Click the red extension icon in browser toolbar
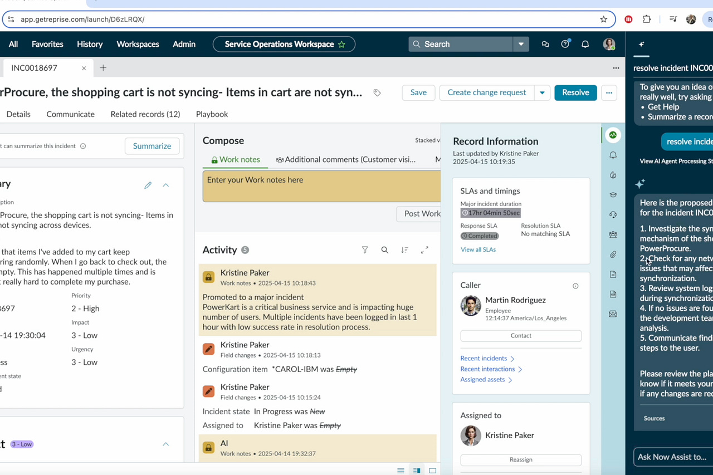The width and height of the screenshot is (713, 475). pos(628,19)
